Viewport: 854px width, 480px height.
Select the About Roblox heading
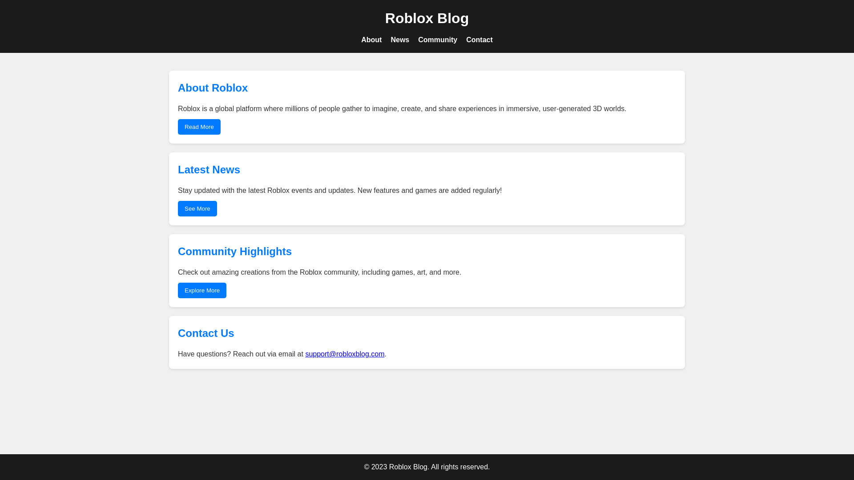point(213,88)
